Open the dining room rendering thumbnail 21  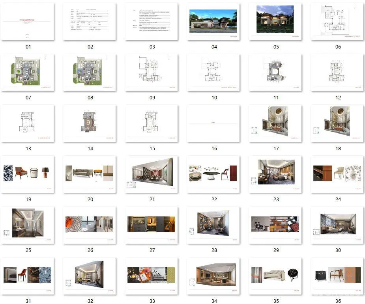coord(152,174)
